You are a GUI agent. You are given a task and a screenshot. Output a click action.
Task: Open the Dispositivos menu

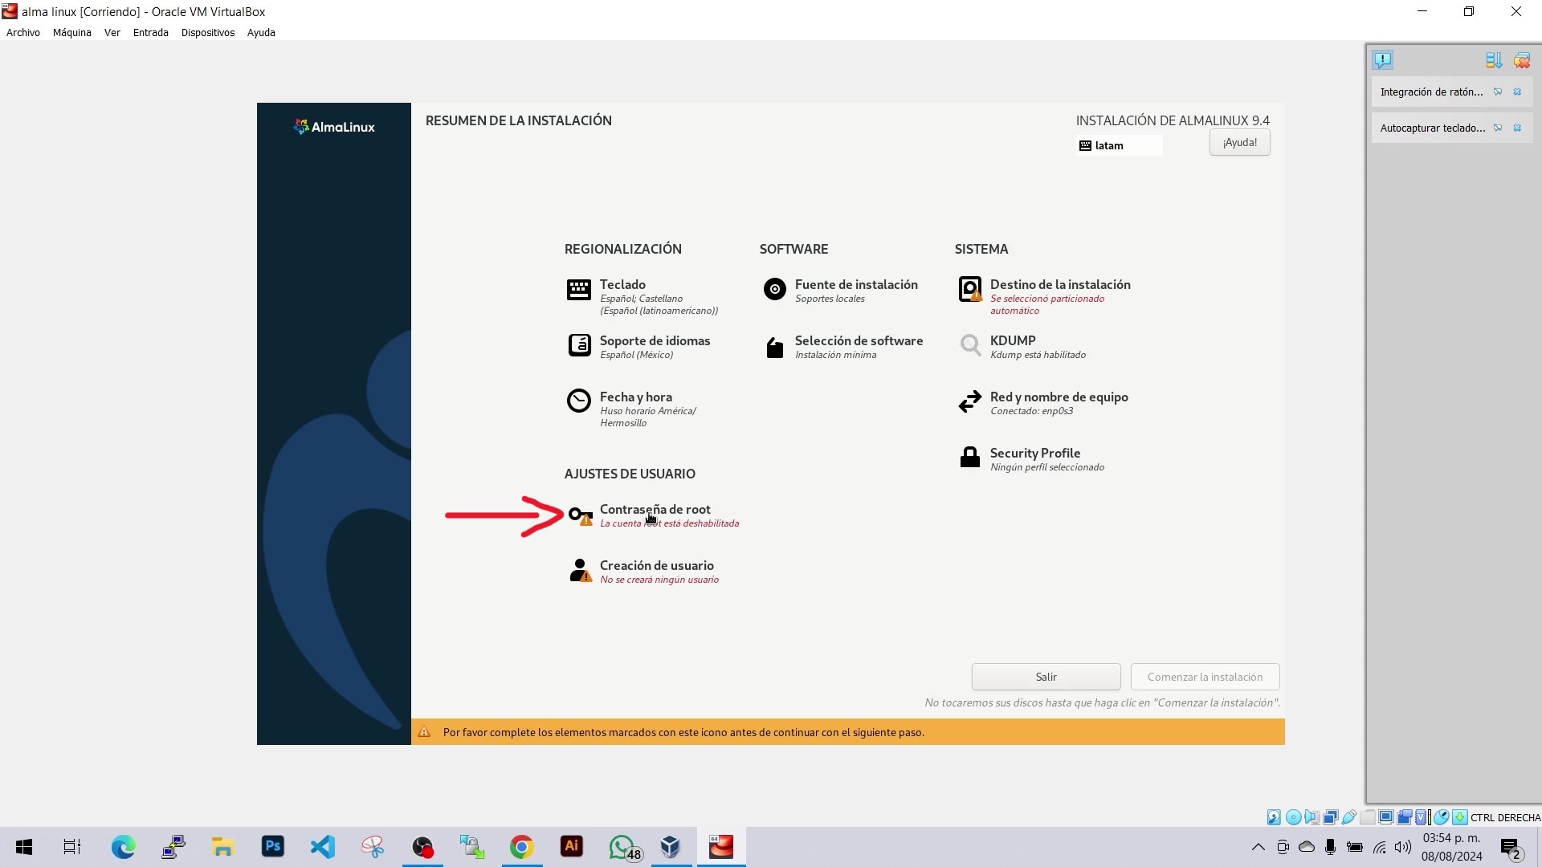(x=208, y=33)
